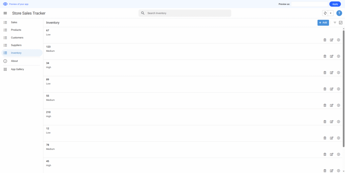Switch to the Products view
Viewport: 345px width, 173px height.
tap(16, 30)
